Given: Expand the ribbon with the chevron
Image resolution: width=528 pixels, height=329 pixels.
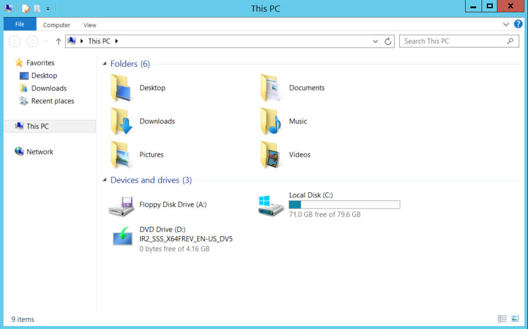Looking at the screenshot, I should click(506, 25).
